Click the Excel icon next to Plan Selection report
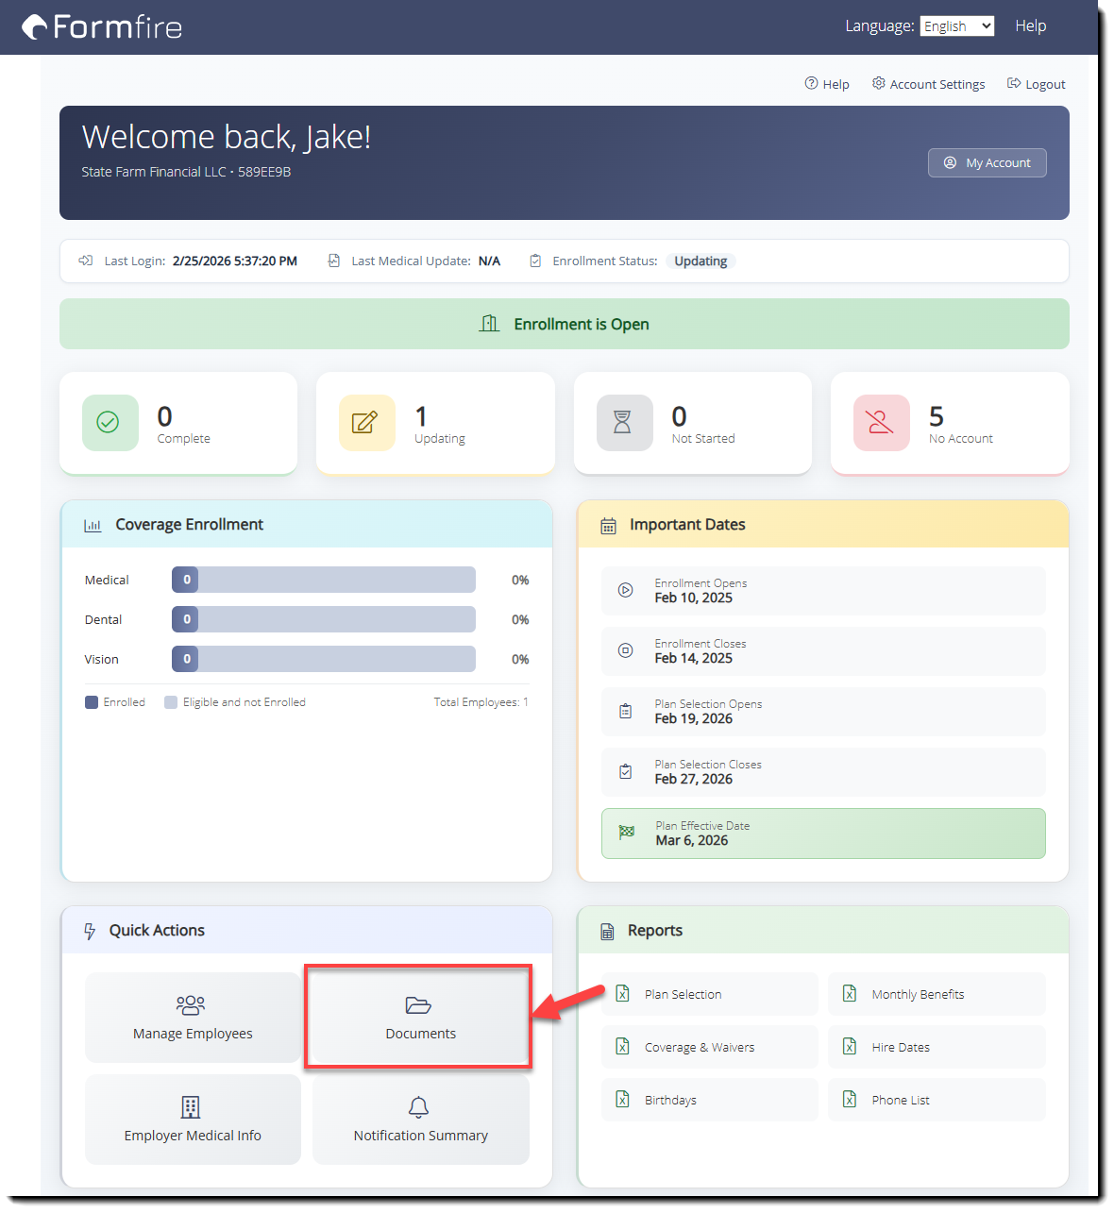Image resolution: width=1114 pixels, height=1213 pixels. (622, 993)
